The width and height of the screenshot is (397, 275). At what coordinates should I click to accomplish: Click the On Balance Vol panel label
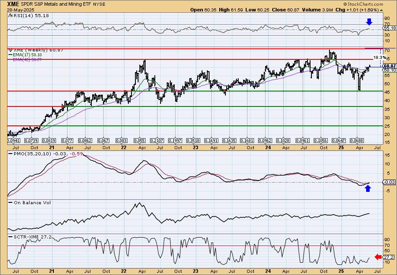[x=32, y=202]
